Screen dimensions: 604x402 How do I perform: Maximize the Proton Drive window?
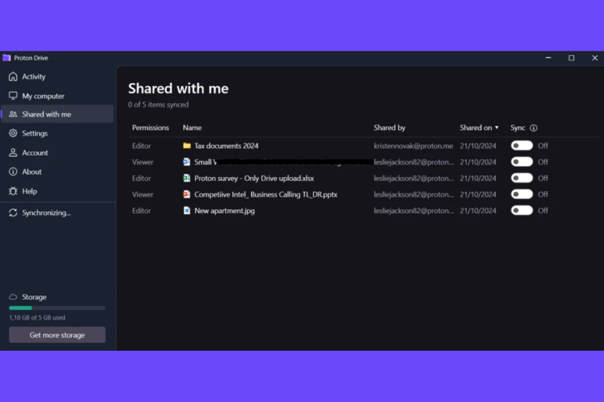point(571,58)
